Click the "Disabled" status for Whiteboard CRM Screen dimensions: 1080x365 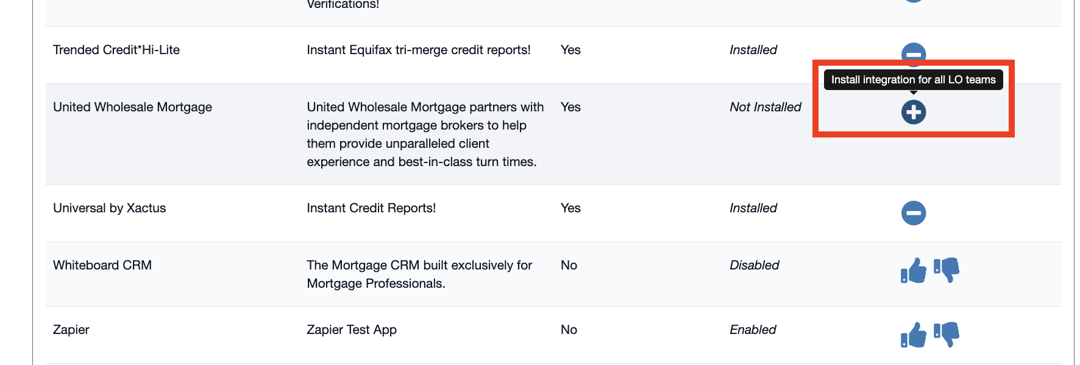(754, 265)
